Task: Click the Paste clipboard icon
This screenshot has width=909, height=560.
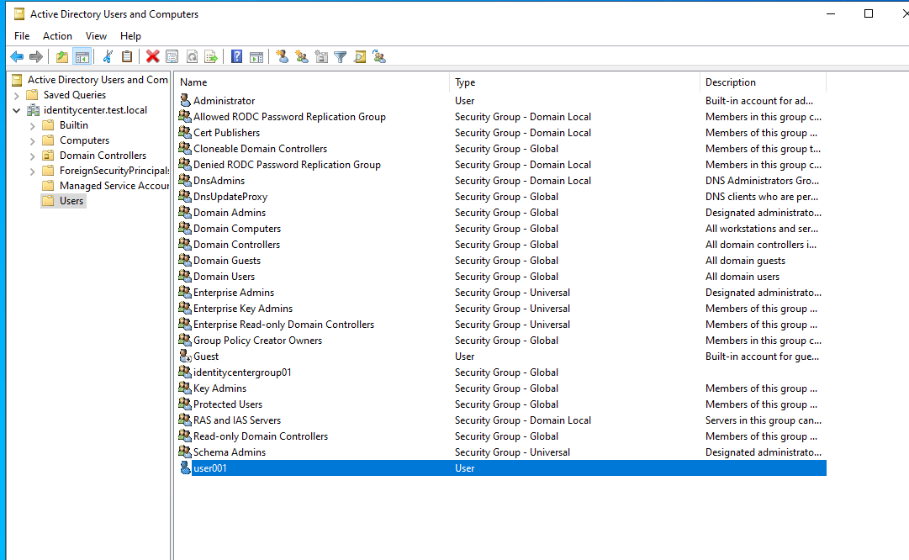Action: [127, 57]
